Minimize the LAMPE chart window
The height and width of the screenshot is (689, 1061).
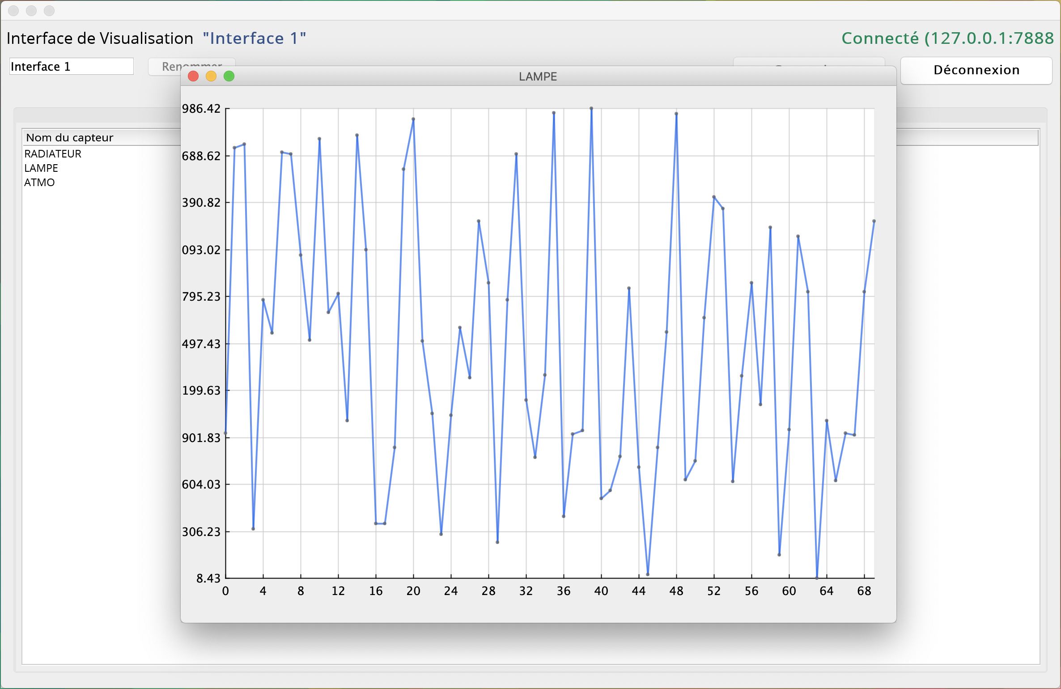coord(211,77)
